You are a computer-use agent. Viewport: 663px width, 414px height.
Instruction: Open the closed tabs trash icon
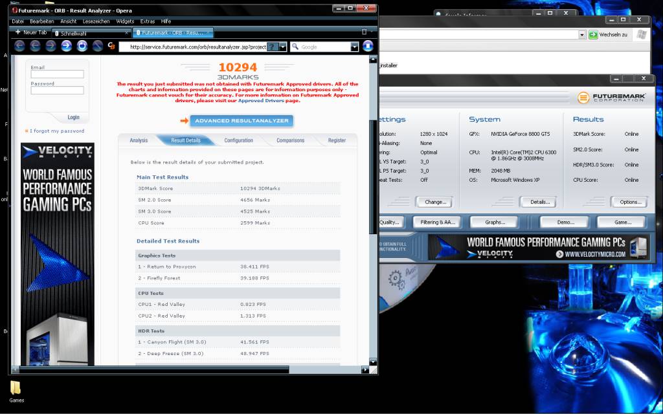365,32
